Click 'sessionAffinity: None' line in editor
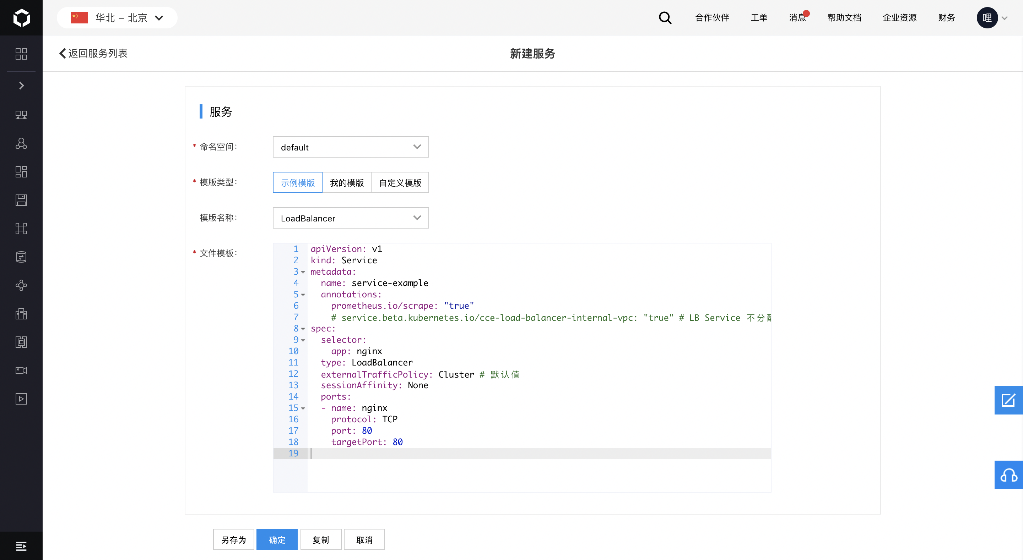 [x=374, y=385]
